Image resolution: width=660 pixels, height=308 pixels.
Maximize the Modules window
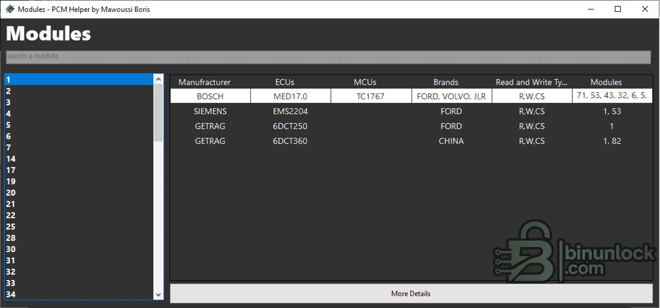coord(618,9)
